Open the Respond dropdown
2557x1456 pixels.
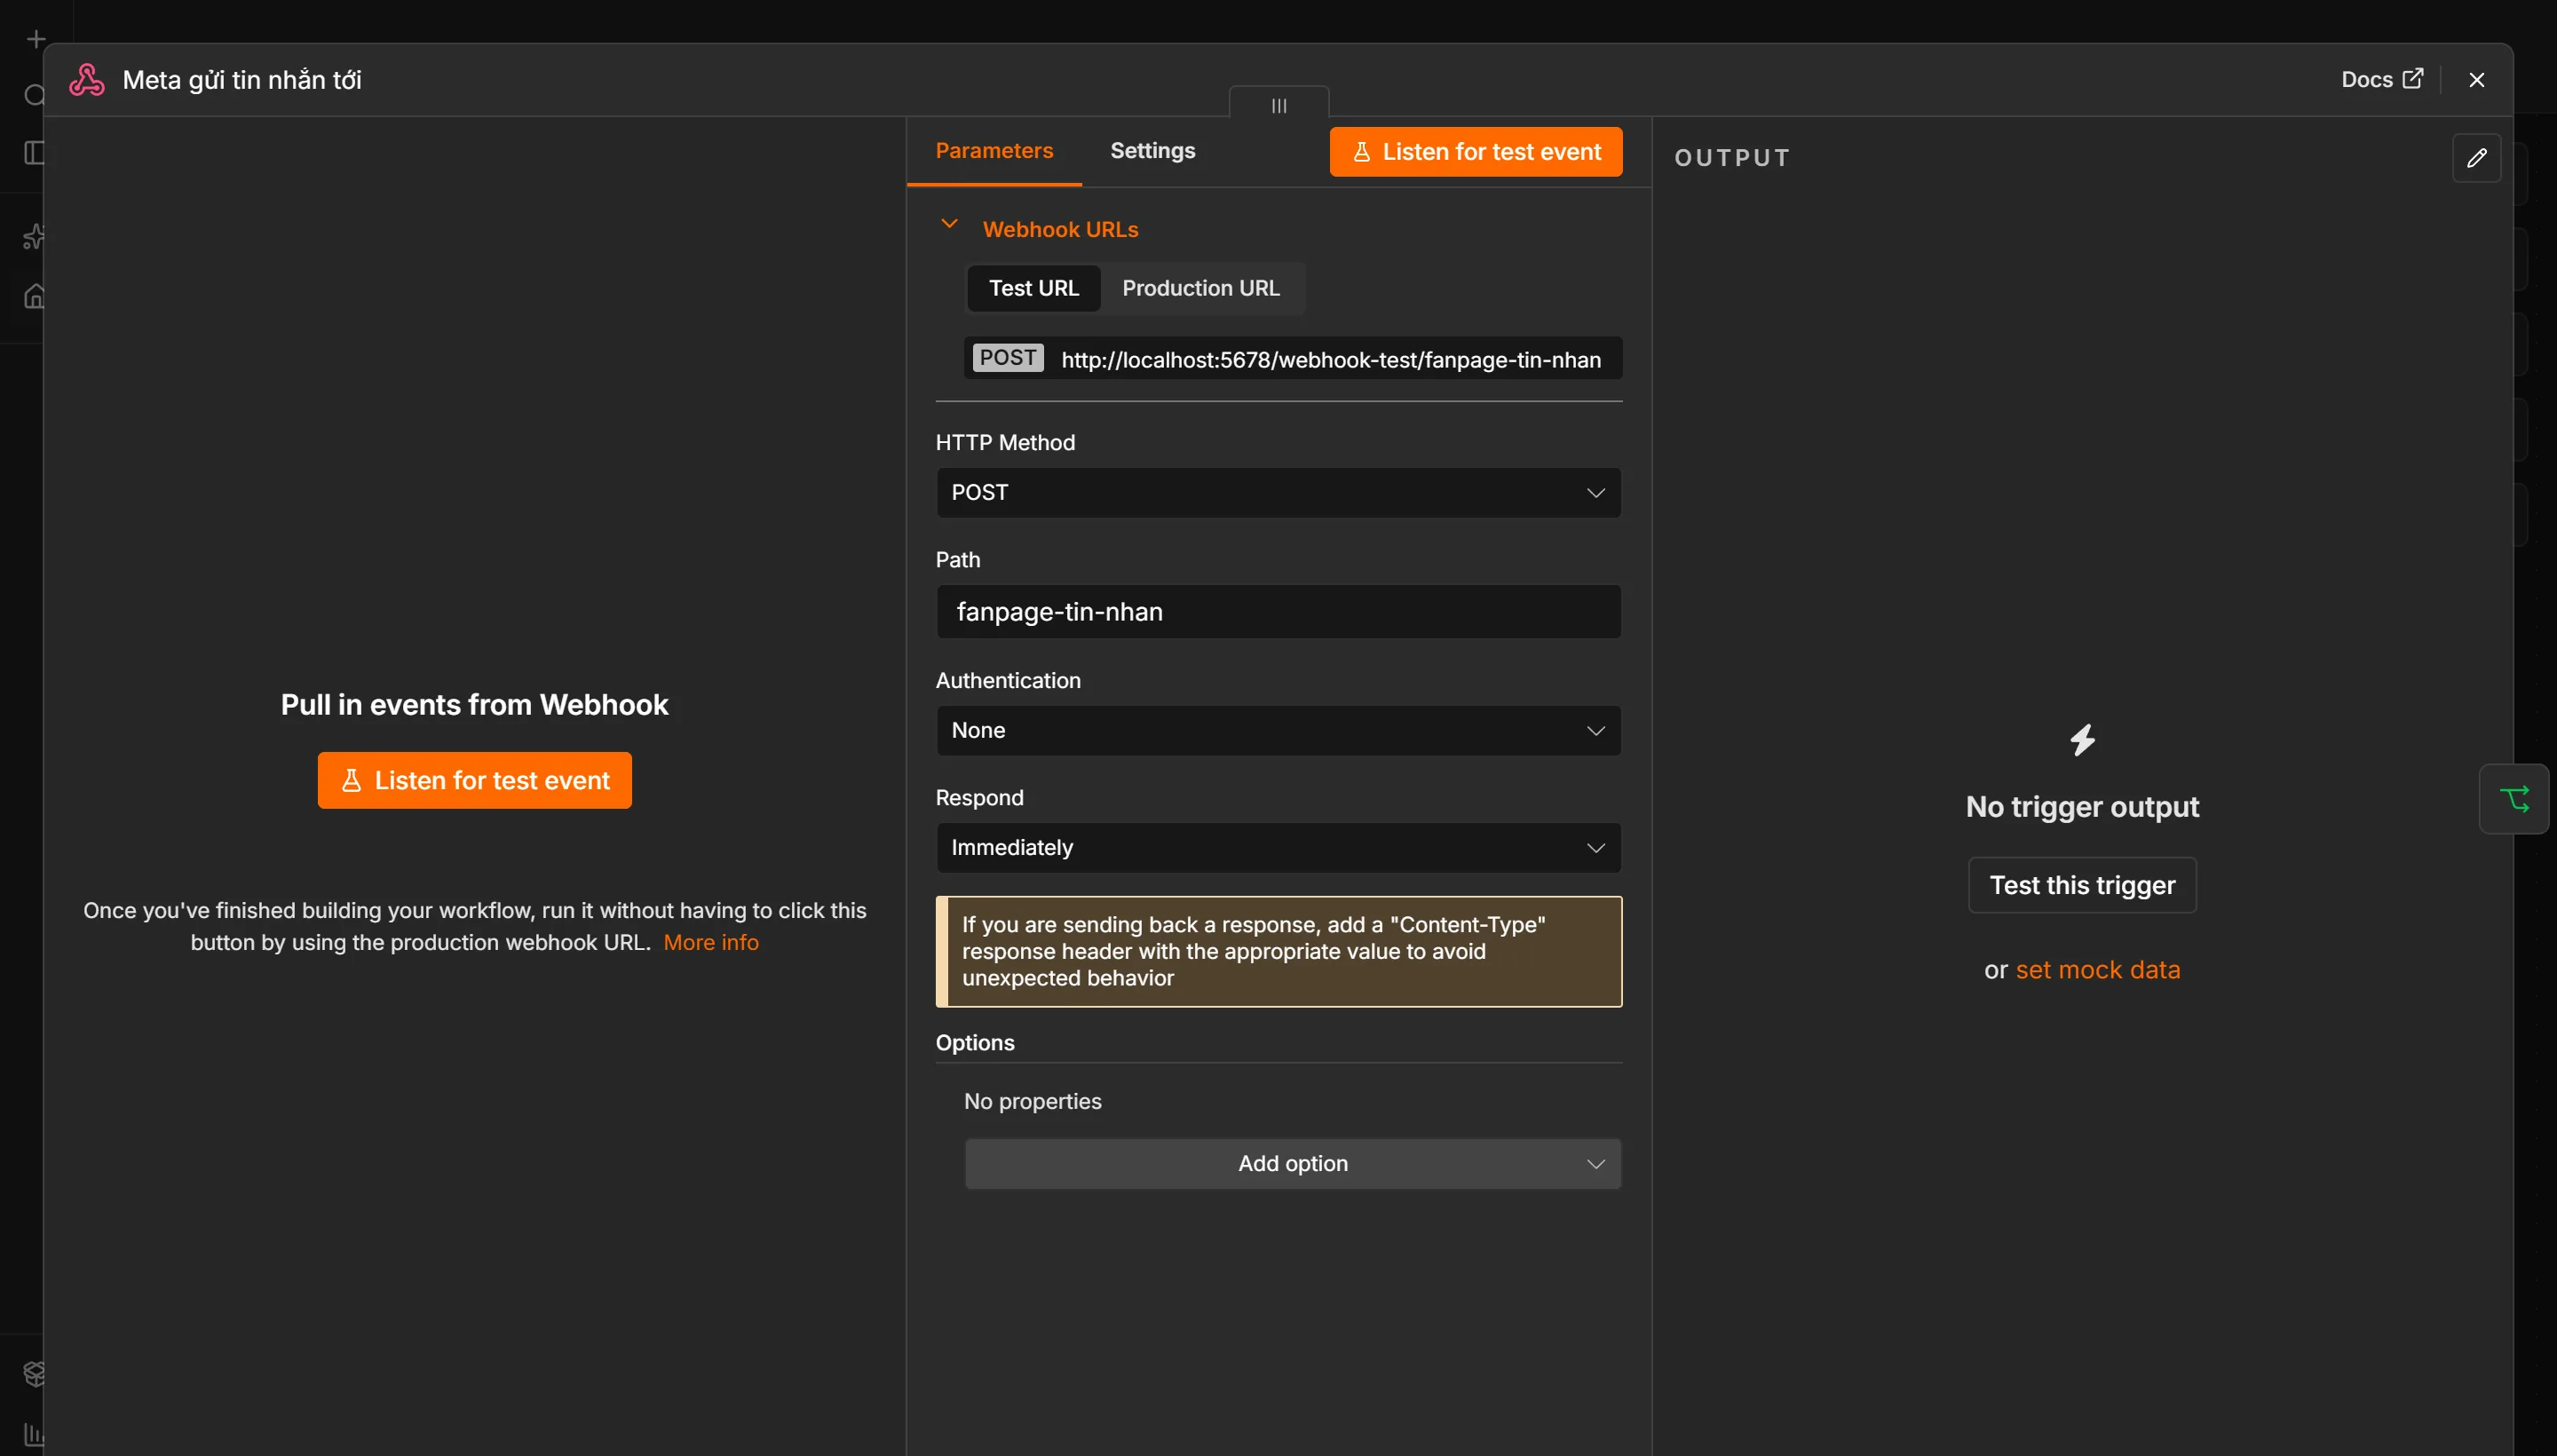tap(1278, 848)
